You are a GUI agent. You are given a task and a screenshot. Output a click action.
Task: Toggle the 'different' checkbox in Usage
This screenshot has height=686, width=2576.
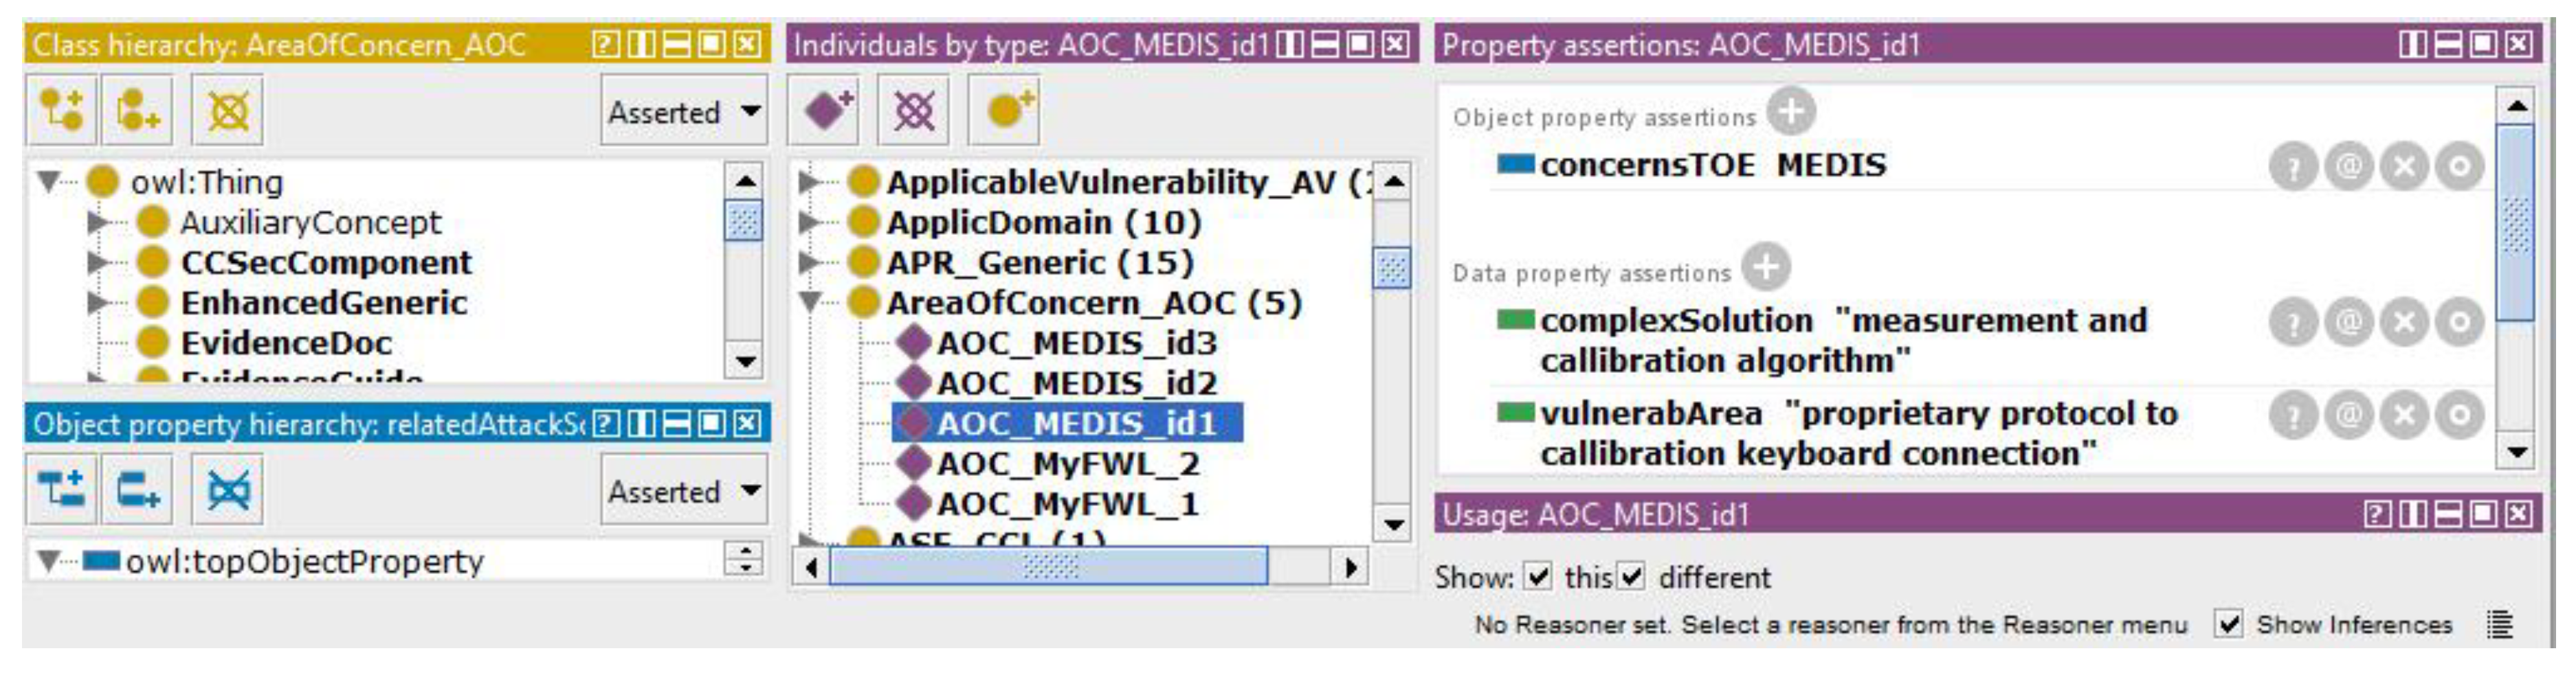pyautogui.click(x=1632, y=576)
